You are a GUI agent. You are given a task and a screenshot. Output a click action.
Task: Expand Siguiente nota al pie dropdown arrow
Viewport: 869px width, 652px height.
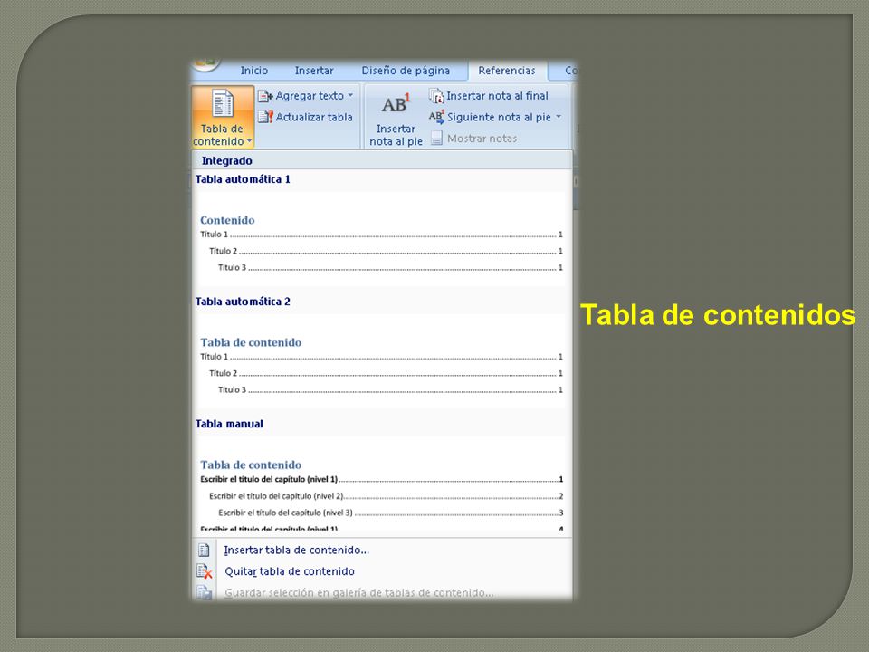pyautogui.click(x=559, y=117)
